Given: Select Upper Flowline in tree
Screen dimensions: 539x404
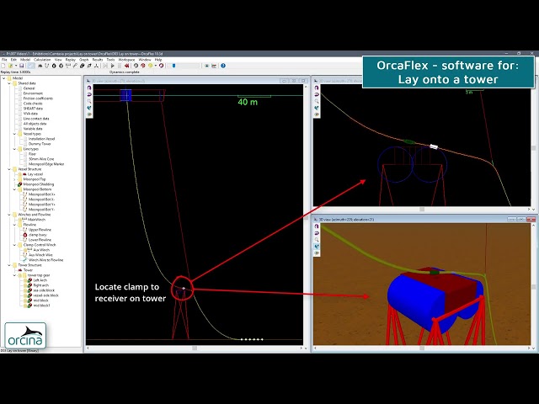Looking at the screenshot, I should (40, 230).
